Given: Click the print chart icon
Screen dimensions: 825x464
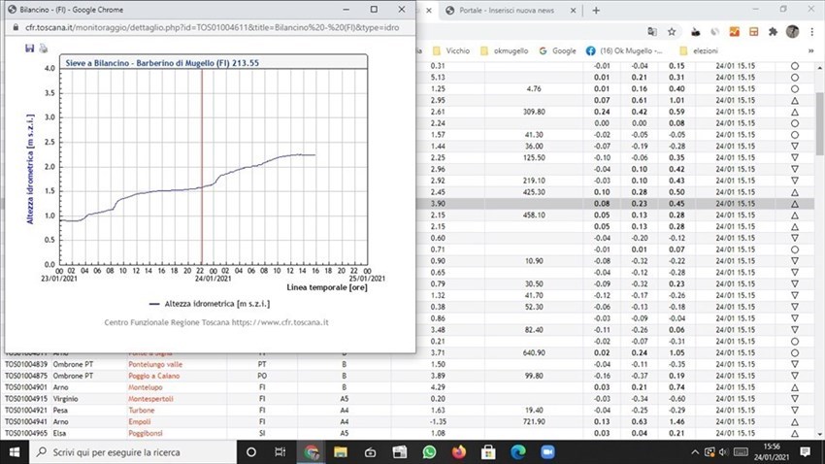Looking at the screenshot, I should tap(43, 47).
